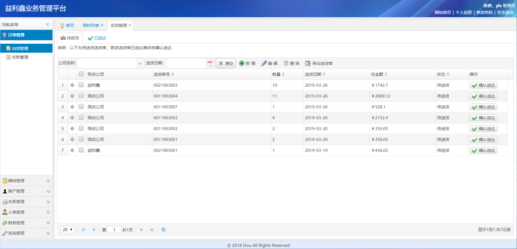Open the 公司名称 company dropdown arrow

point(140,63)
